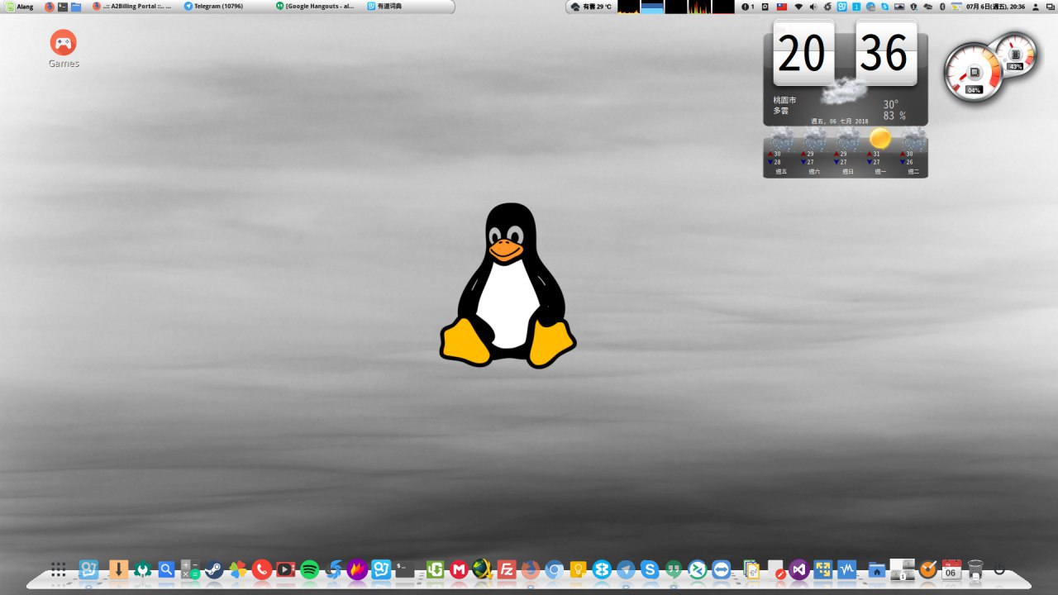Open the Games folder on the desktop
Viewport: 1058px width, 595px height.
pyautogui.click(x=63, y=49)
